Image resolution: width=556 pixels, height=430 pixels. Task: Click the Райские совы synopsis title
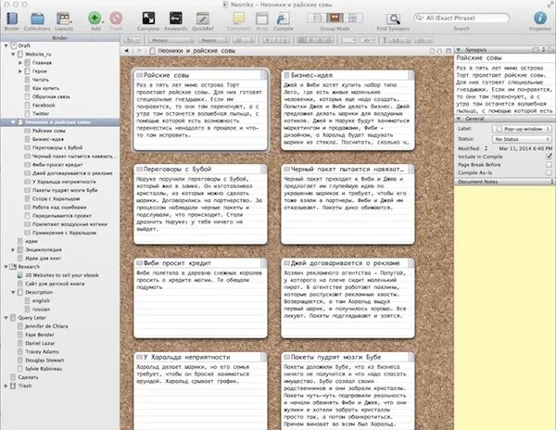[479, 57]
